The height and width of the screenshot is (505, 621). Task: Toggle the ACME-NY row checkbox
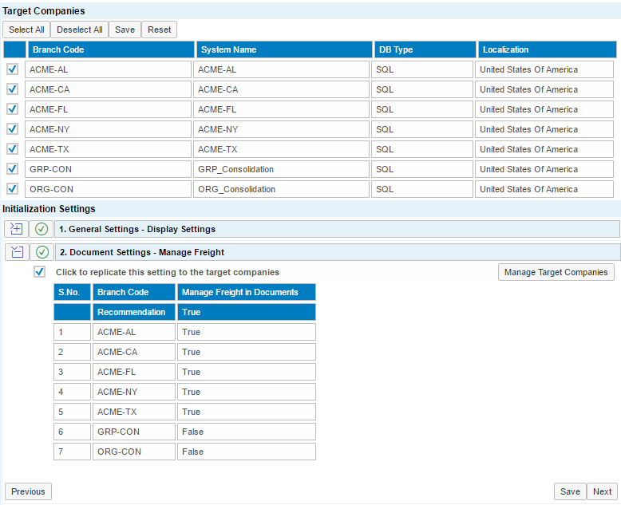pos(13,129)
